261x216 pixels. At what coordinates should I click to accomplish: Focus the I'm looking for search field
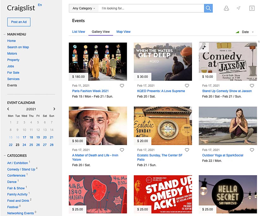[151, 8]
